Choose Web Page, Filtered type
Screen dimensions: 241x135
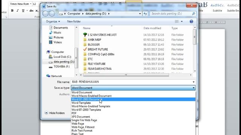coord(133,127)
